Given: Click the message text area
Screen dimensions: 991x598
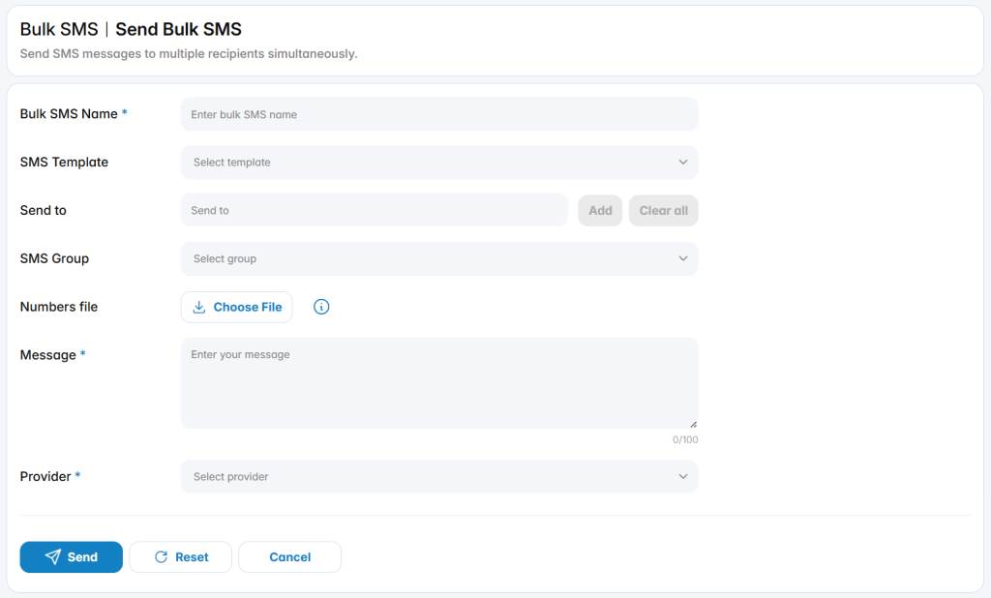Looking at the screenshot, I should 439,383.
